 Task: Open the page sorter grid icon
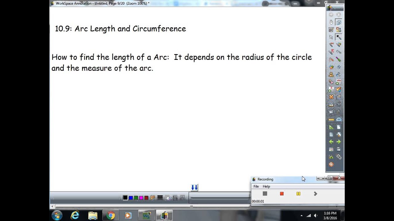(331, 149)
